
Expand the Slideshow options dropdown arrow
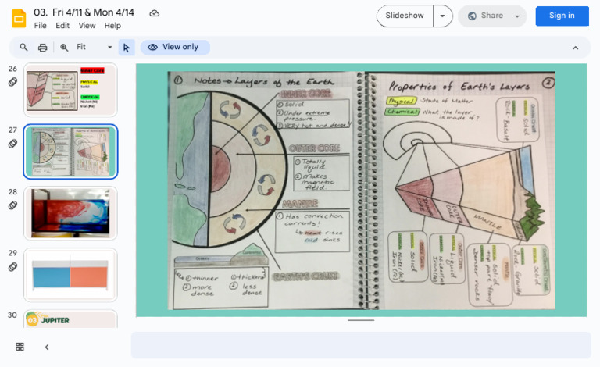click(x=442, y=16)
